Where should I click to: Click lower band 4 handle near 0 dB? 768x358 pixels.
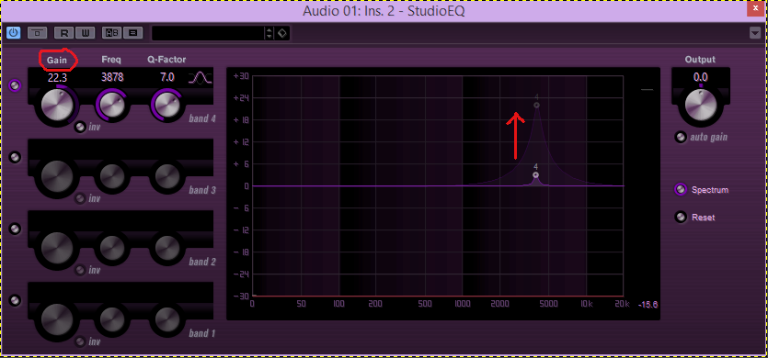point(536,175)
